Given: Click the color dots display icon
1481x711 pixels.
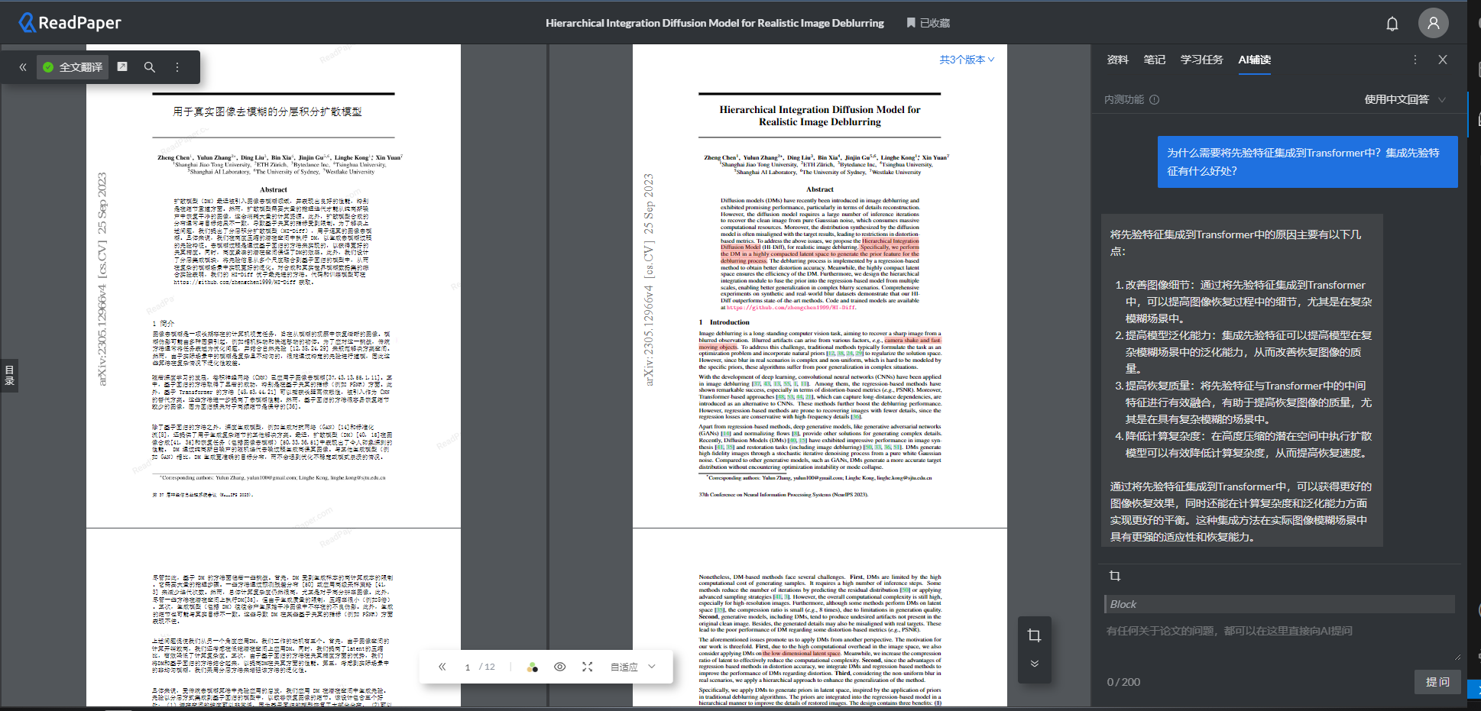Looking at the screenshot, I should [x=533, y=667].
